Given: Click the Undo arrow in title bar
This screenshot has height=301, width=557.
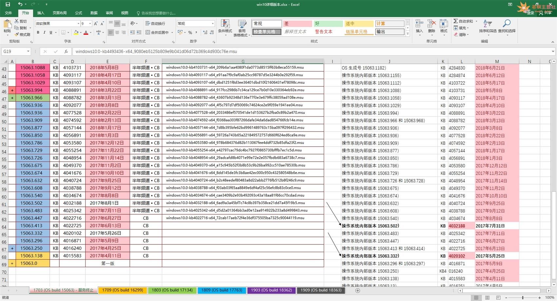Looking at the screenshot, I should pyautogui.click(x=20, y=4).
